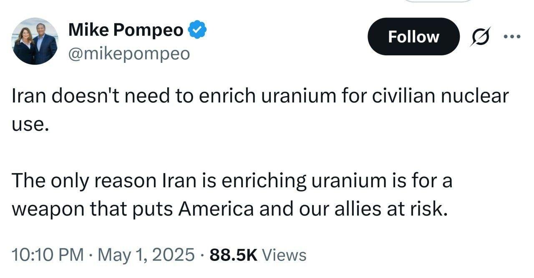
Task: Click the word "America" in the tweet
Action: point(216,209)
